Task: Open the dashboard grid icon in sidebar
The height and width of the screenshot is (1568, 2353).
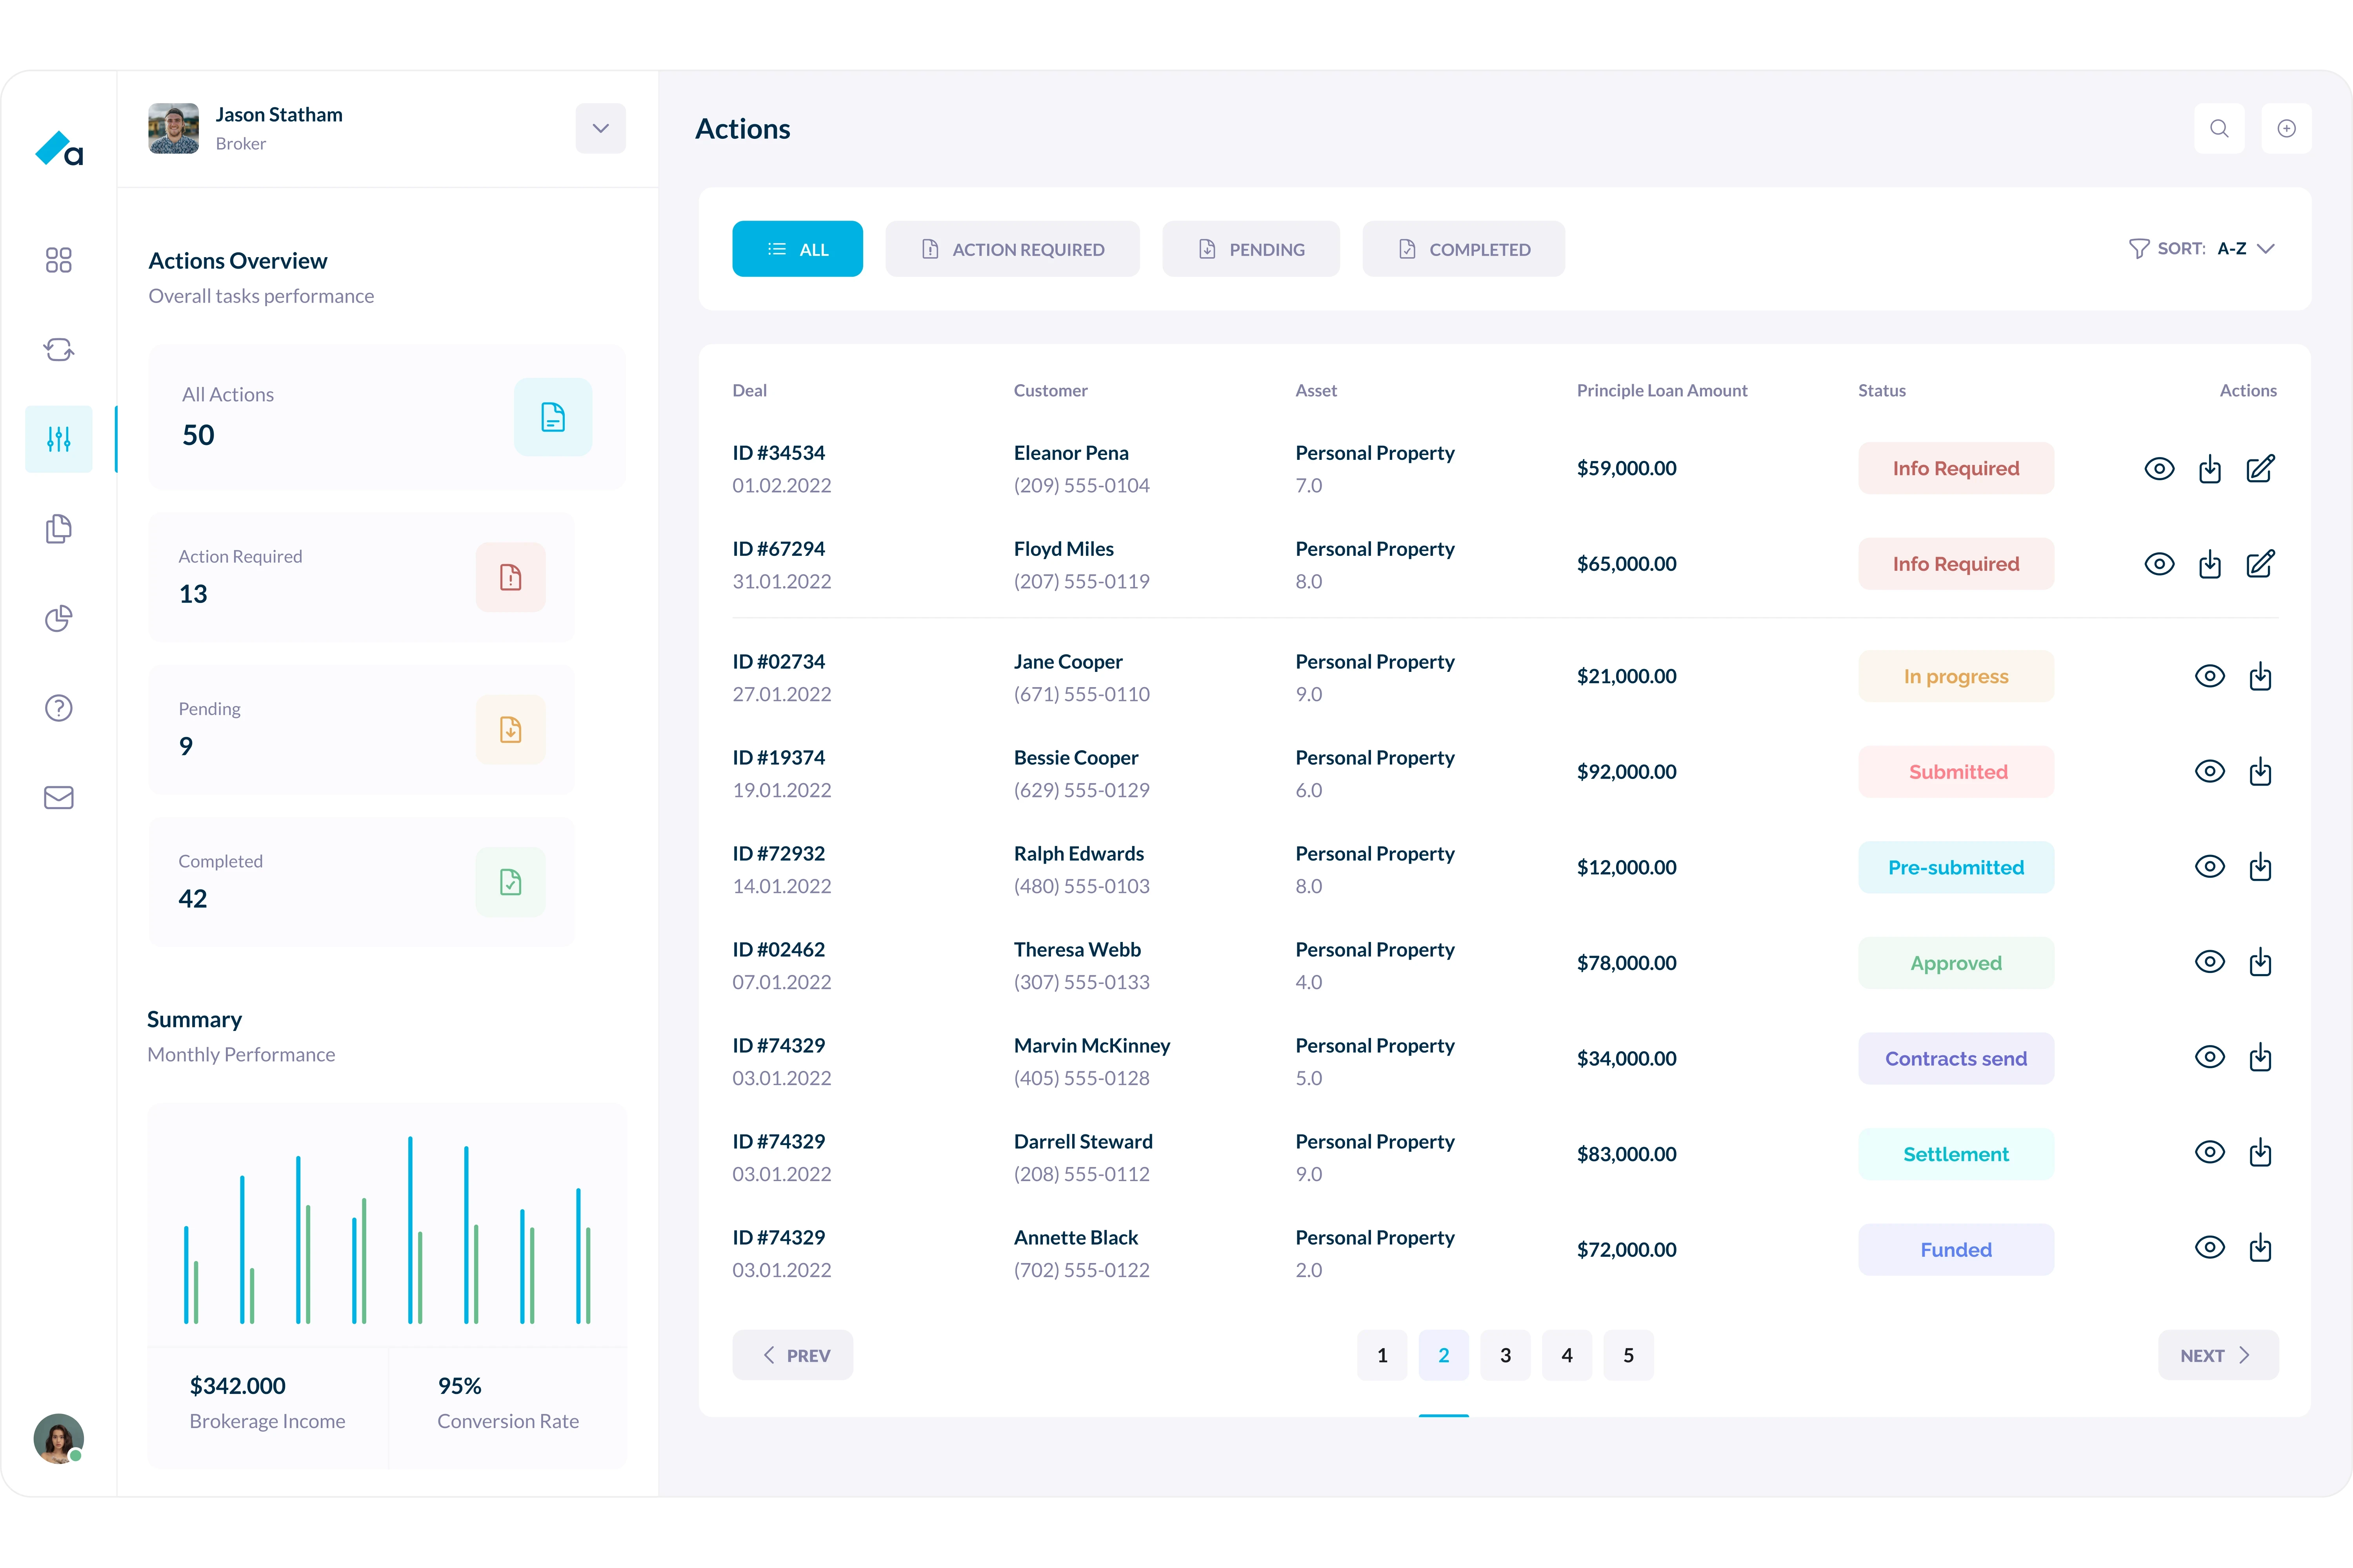Action: click(x=59, y=260)
